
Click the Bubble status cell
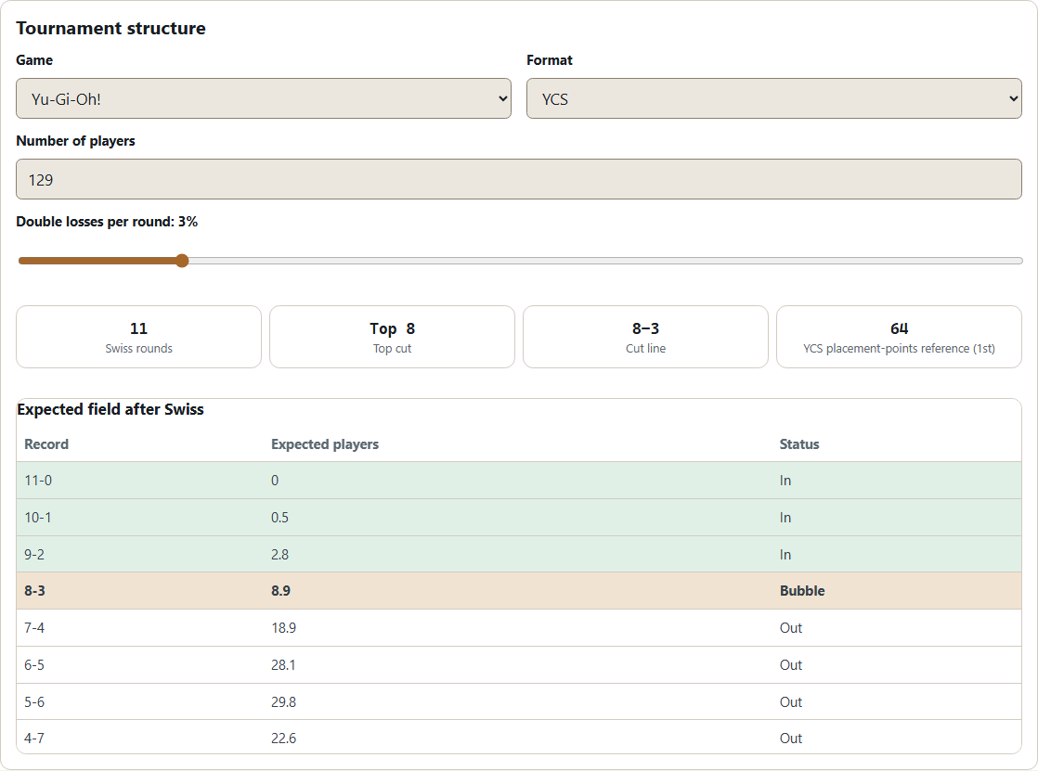[x=802, y=591]
